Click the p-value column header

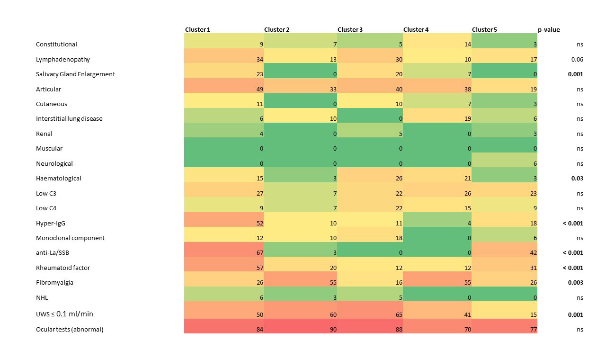(549, 30)
